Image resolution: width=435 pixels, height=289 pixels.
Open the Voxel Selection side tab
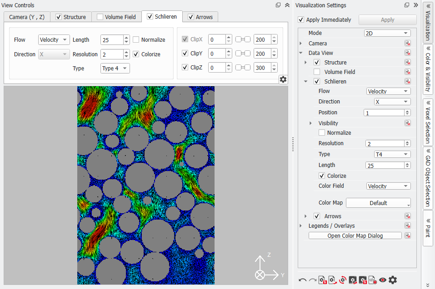(428, 122)
